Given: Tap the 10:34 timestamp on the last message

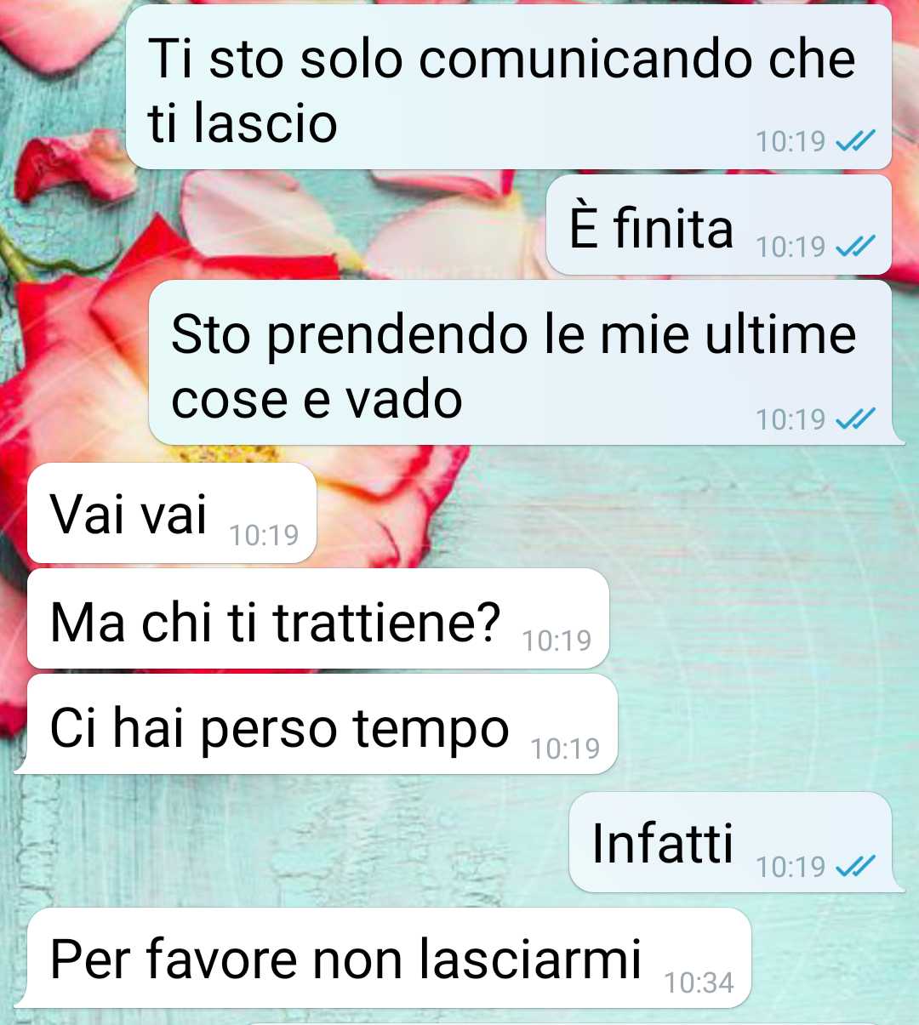Looking at the screenshot, I should pyautogui.click(x=699, y=983).
